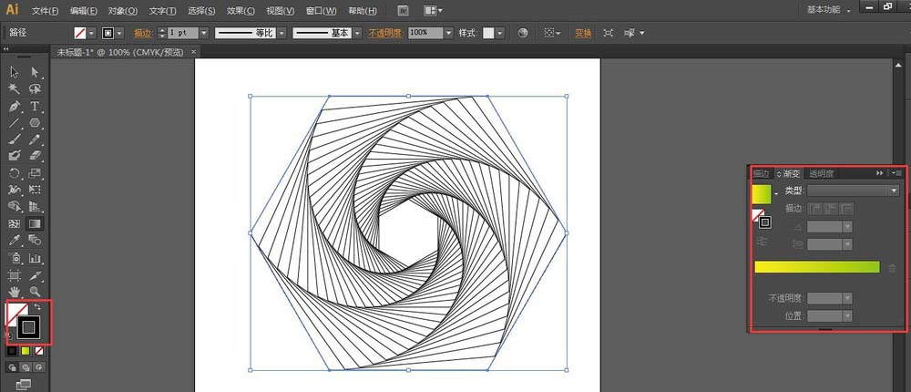
Task: Select the Mesh tool
Action: 15,223
